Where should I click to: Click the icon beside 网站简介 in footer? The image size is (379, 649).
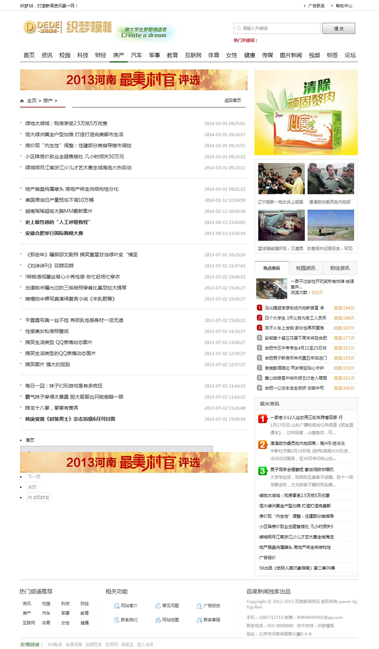point(117,606)
